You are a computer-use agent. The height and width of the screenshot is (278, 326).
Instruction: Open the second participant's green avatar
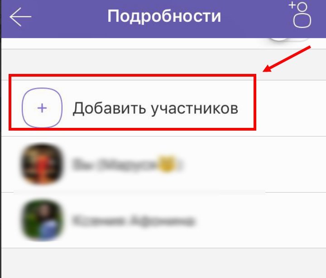(x=42, y=220)
